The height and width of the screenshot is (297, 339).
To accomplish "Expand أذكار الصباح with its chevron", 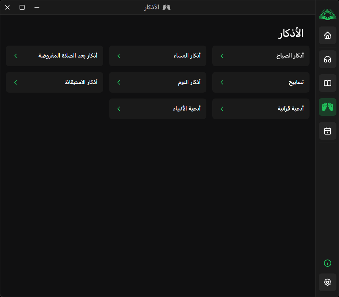I will point(221,56).
